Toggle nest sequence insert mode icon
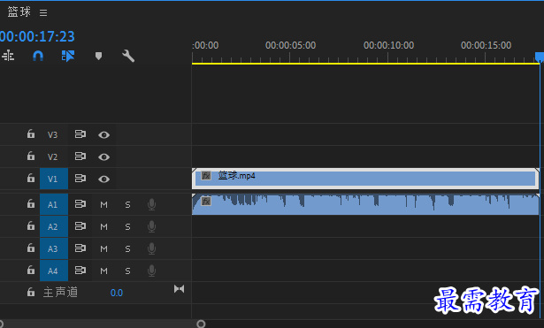Viewport: 544px width, 328px height. pyautogui.click(x=8, y=56)
